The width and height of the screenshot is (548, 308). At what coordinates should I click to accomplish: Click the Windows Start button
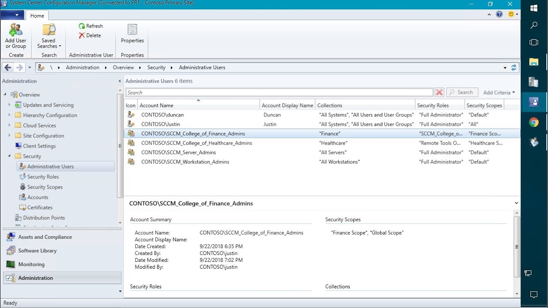click(534, 8)
